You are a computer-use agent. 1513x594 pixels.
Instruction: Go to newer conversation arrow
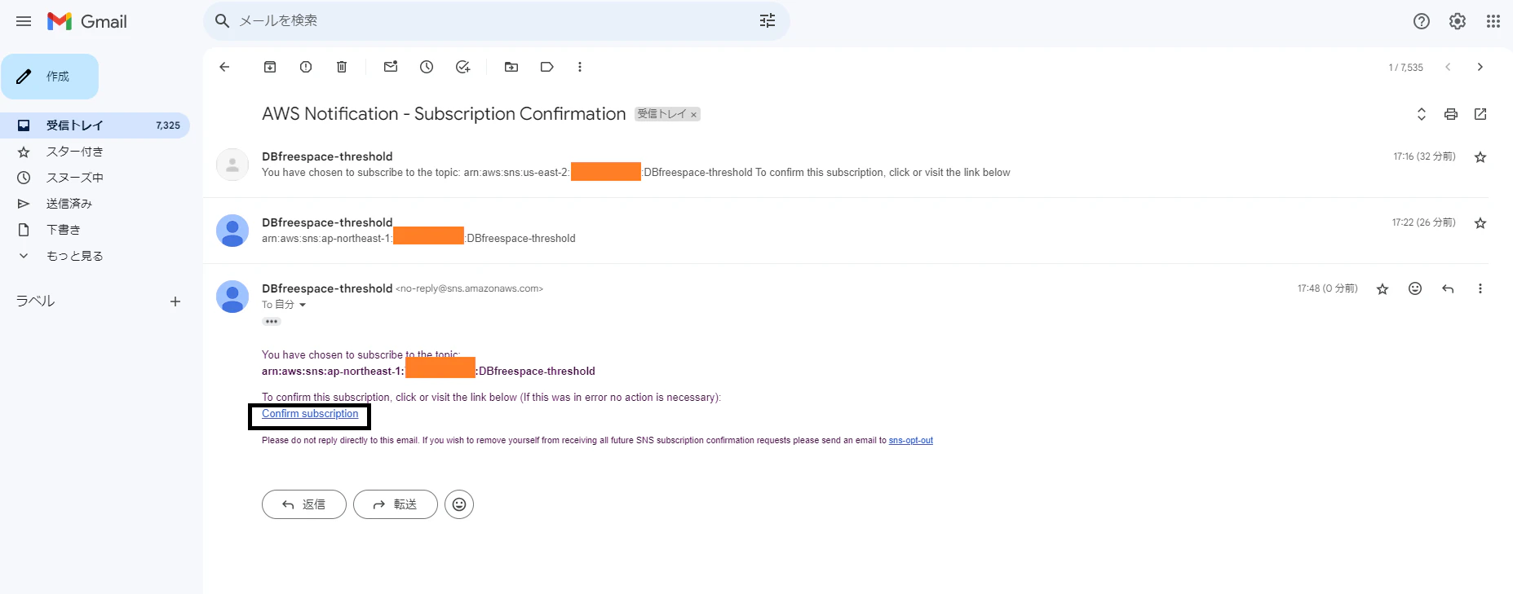tap(1448, 67)
